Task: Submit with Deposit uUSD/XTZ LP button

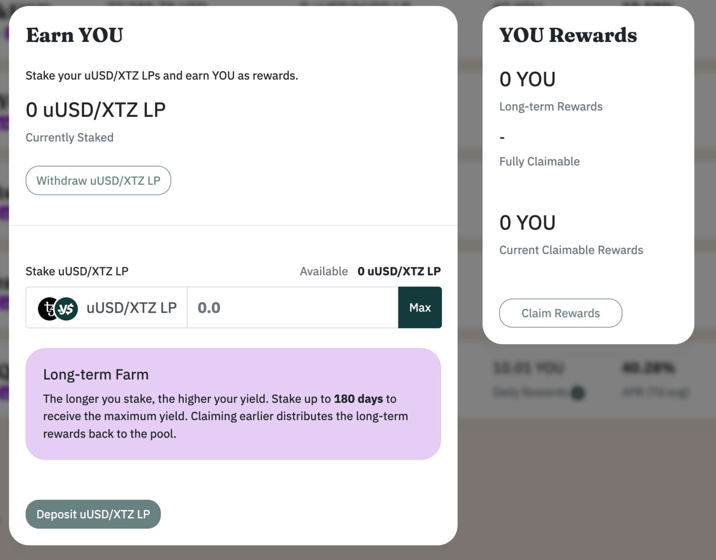Action: tap(93, 514)
